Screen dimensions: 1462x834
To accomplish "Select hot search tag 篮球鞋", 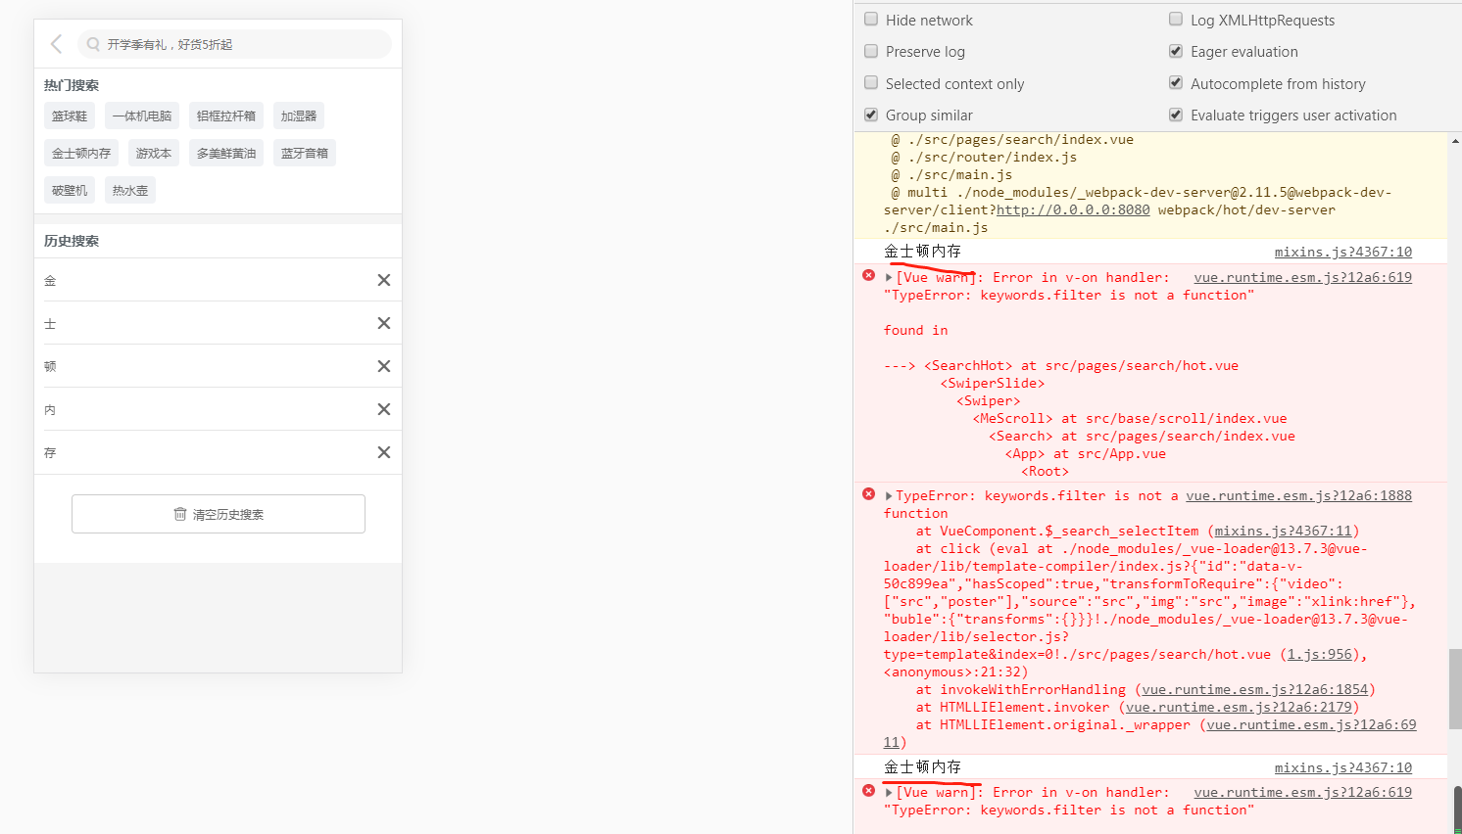I will tap(70, 116).
